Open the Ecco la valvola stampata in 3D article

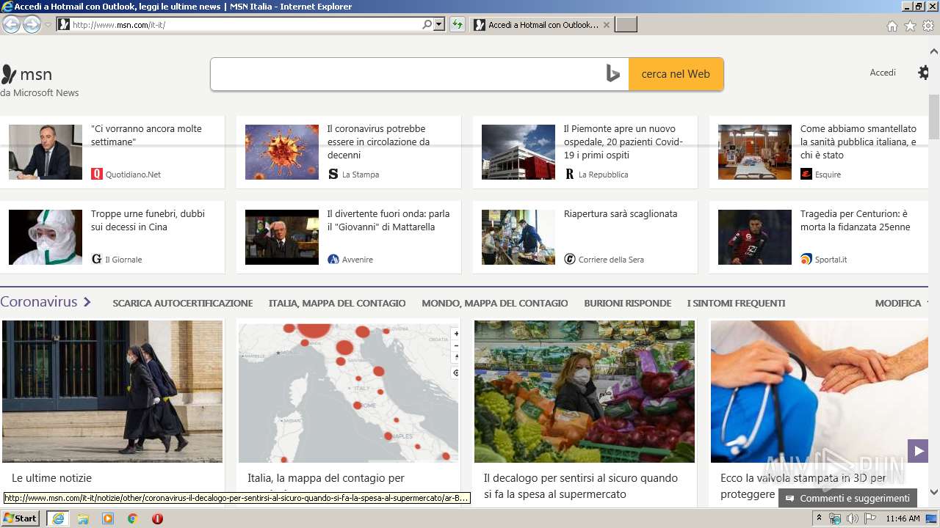[x=803, y=485]
